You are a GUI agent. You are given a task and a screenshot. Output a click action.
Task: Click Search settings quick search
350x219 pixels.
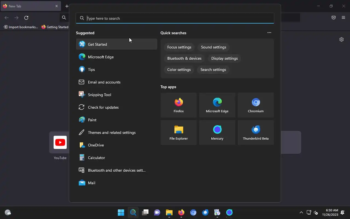click(213, 70)
